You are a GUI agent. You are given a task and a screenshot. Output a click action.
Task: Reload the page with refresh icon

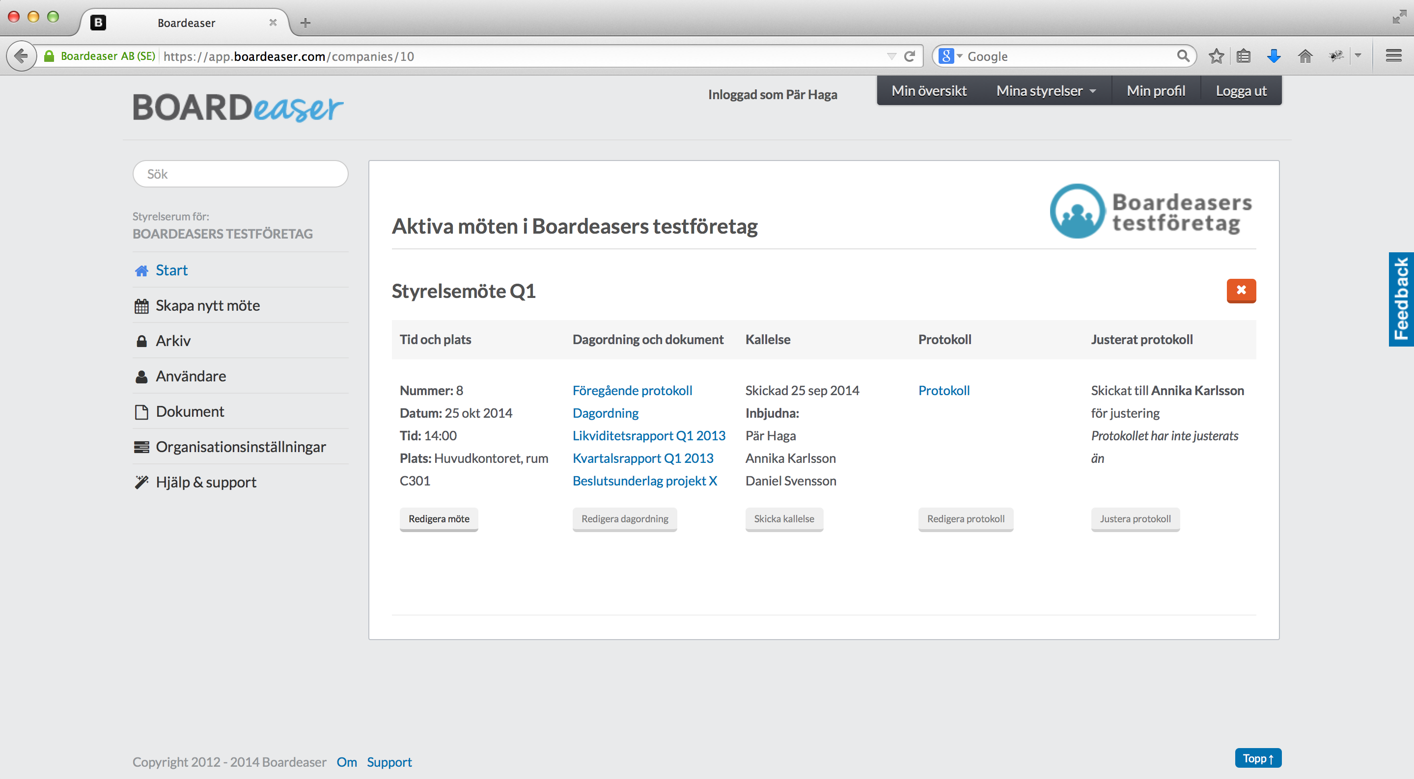(910, 56)
